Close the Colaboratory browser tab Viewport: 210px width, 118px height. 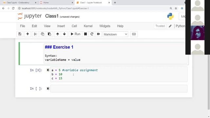pos(35,3)
